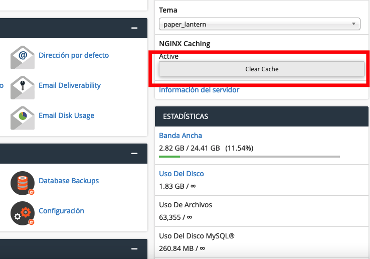Open the Email Deliverability key icon

[23, 87]
